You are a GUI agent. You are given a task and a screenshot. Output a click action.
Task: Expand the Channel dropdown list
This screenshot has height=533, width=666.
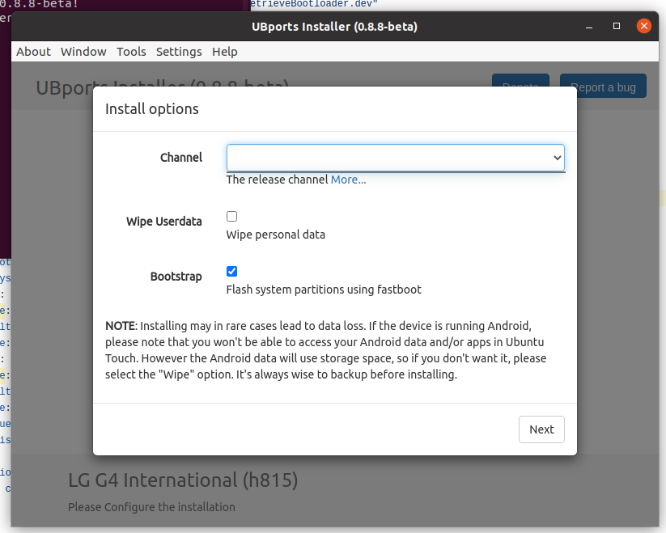pos(395,158)
